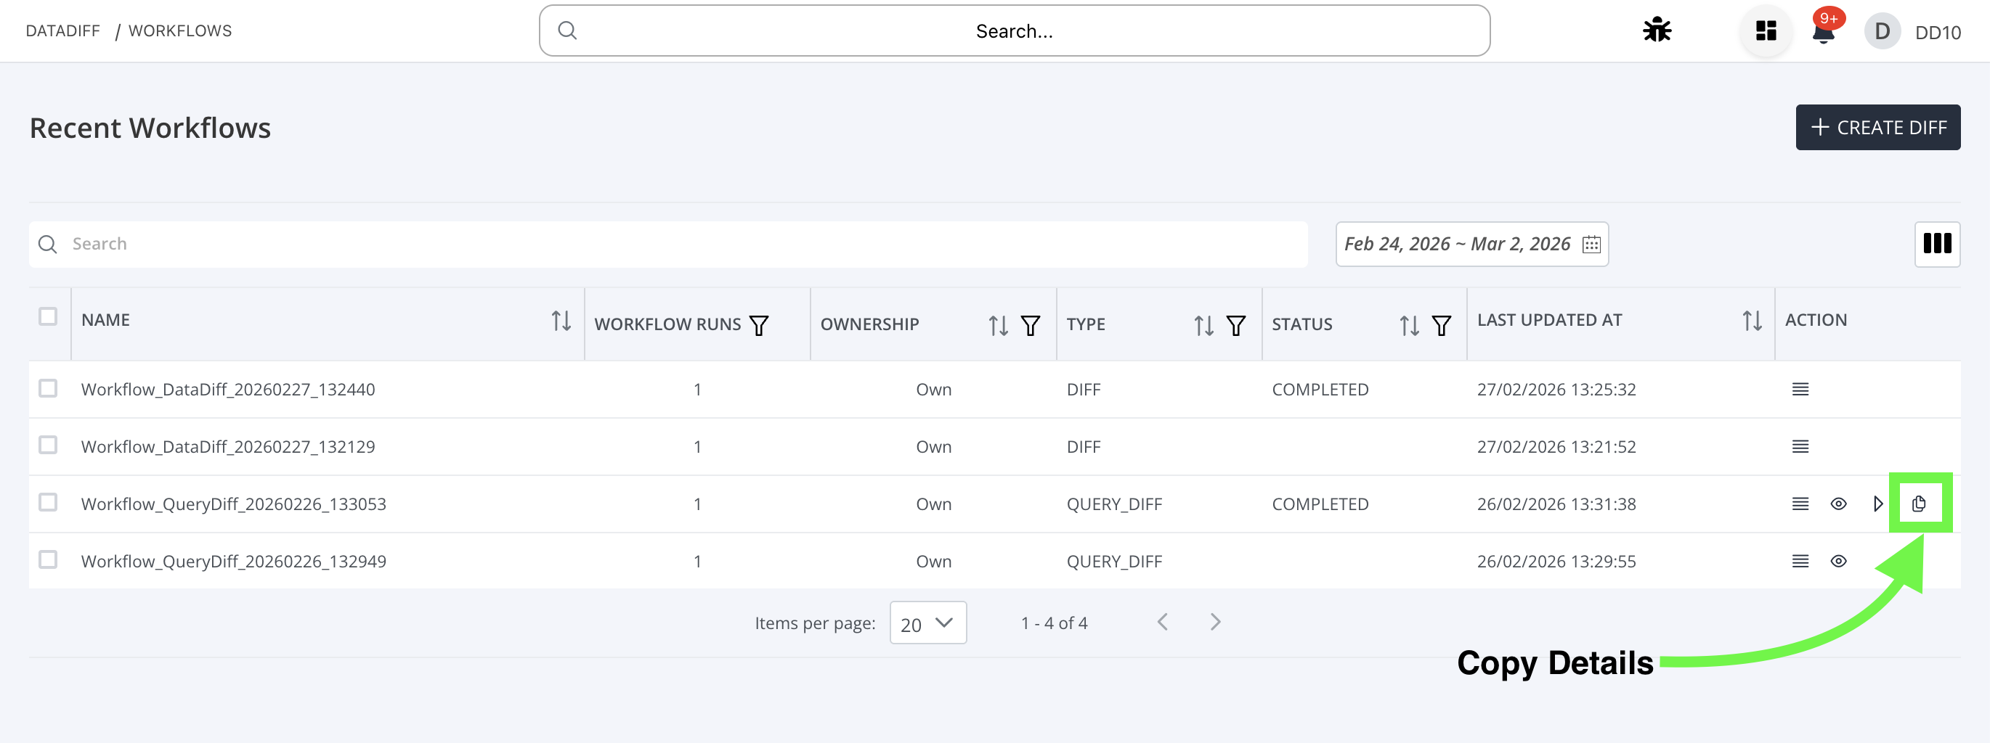Viewport: 1990px width, 743px height.
Task: Click inside the table Search field
Action: click(x=309, y=244)
